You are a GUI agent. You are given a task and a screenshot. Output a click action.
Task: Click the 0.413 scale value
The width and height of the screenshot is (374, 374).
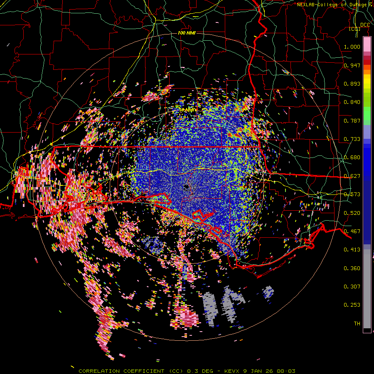pos(352,250)
